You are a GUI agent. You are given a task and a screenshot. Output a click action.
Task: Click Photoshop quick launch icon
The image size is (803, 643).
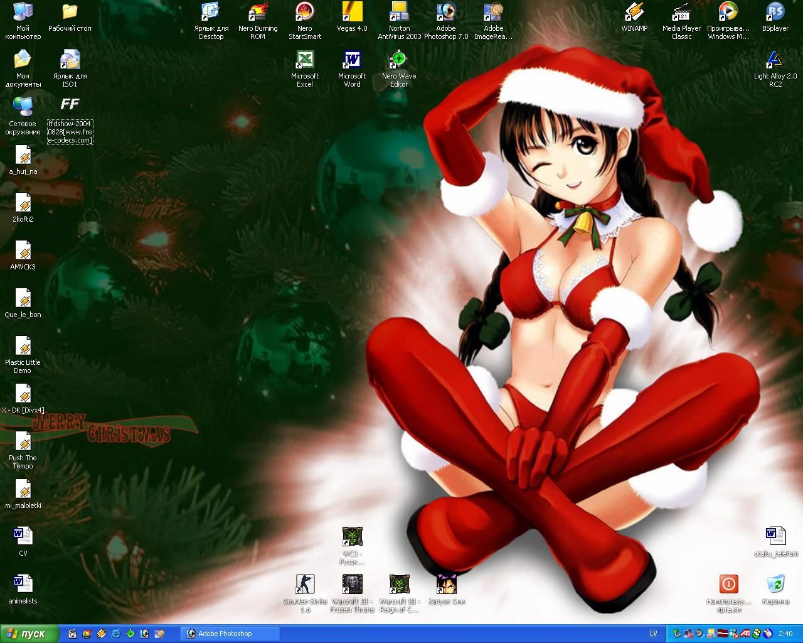tap(145, 634)
